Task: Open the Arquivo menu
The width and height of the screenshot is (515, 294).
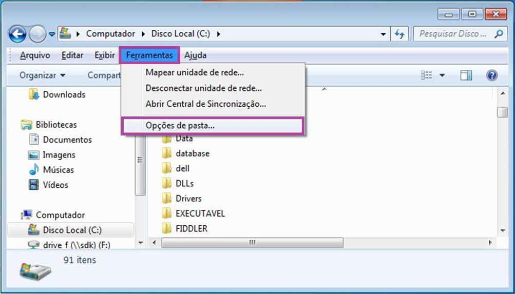Action: [35, 55]
